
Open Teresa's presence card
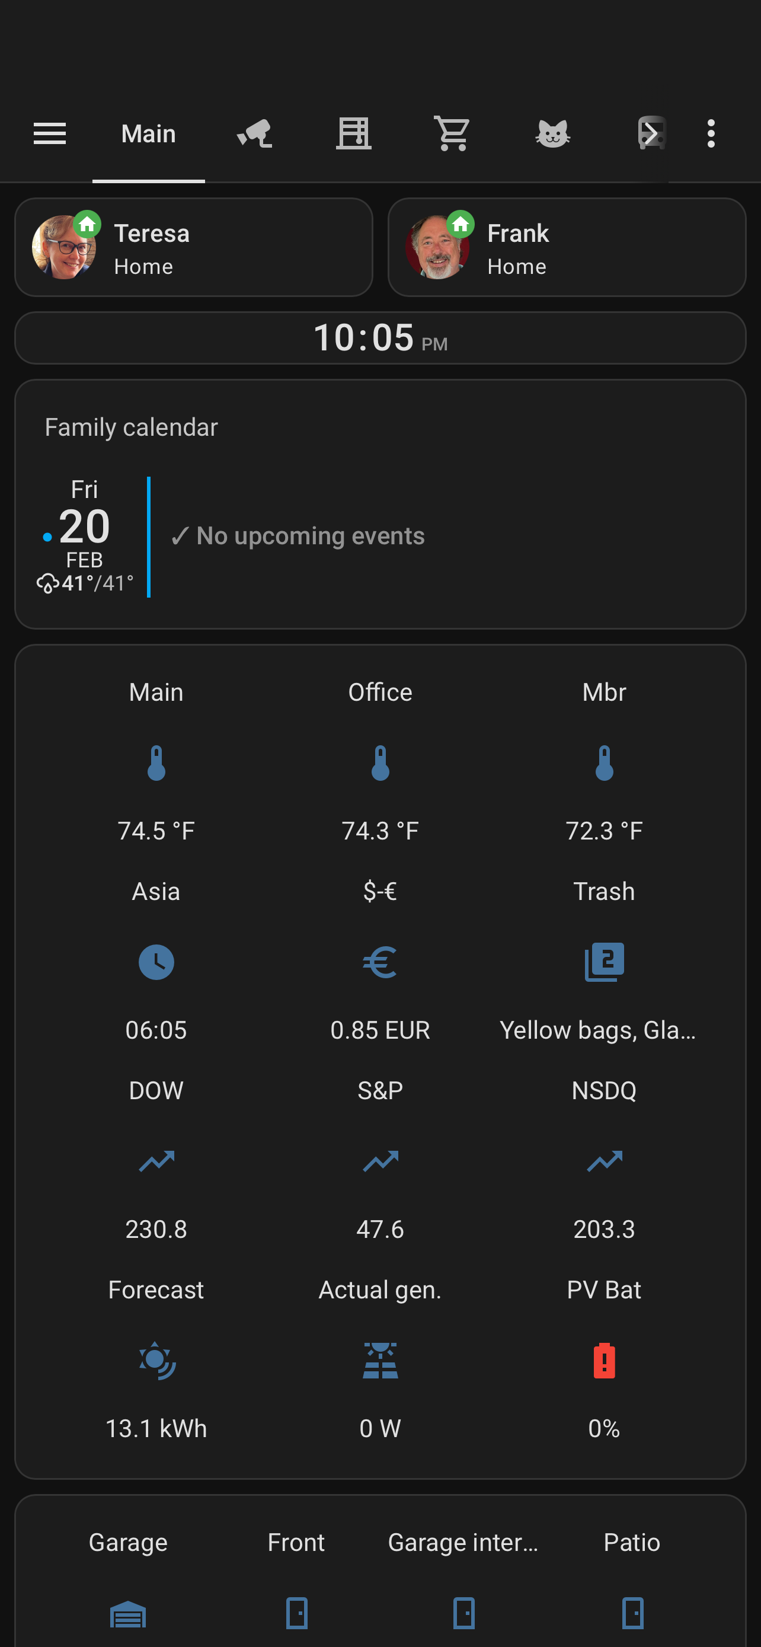click(x=194, y=247)
